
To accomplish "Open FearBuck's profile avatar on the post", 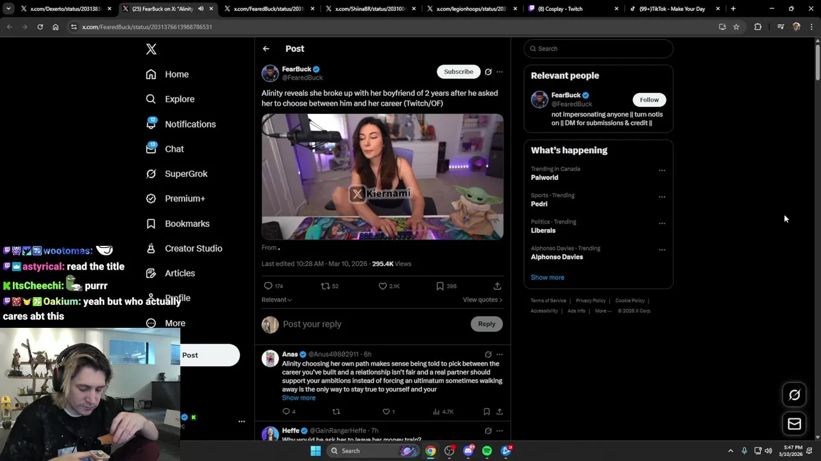I will (x=270, y=73).
